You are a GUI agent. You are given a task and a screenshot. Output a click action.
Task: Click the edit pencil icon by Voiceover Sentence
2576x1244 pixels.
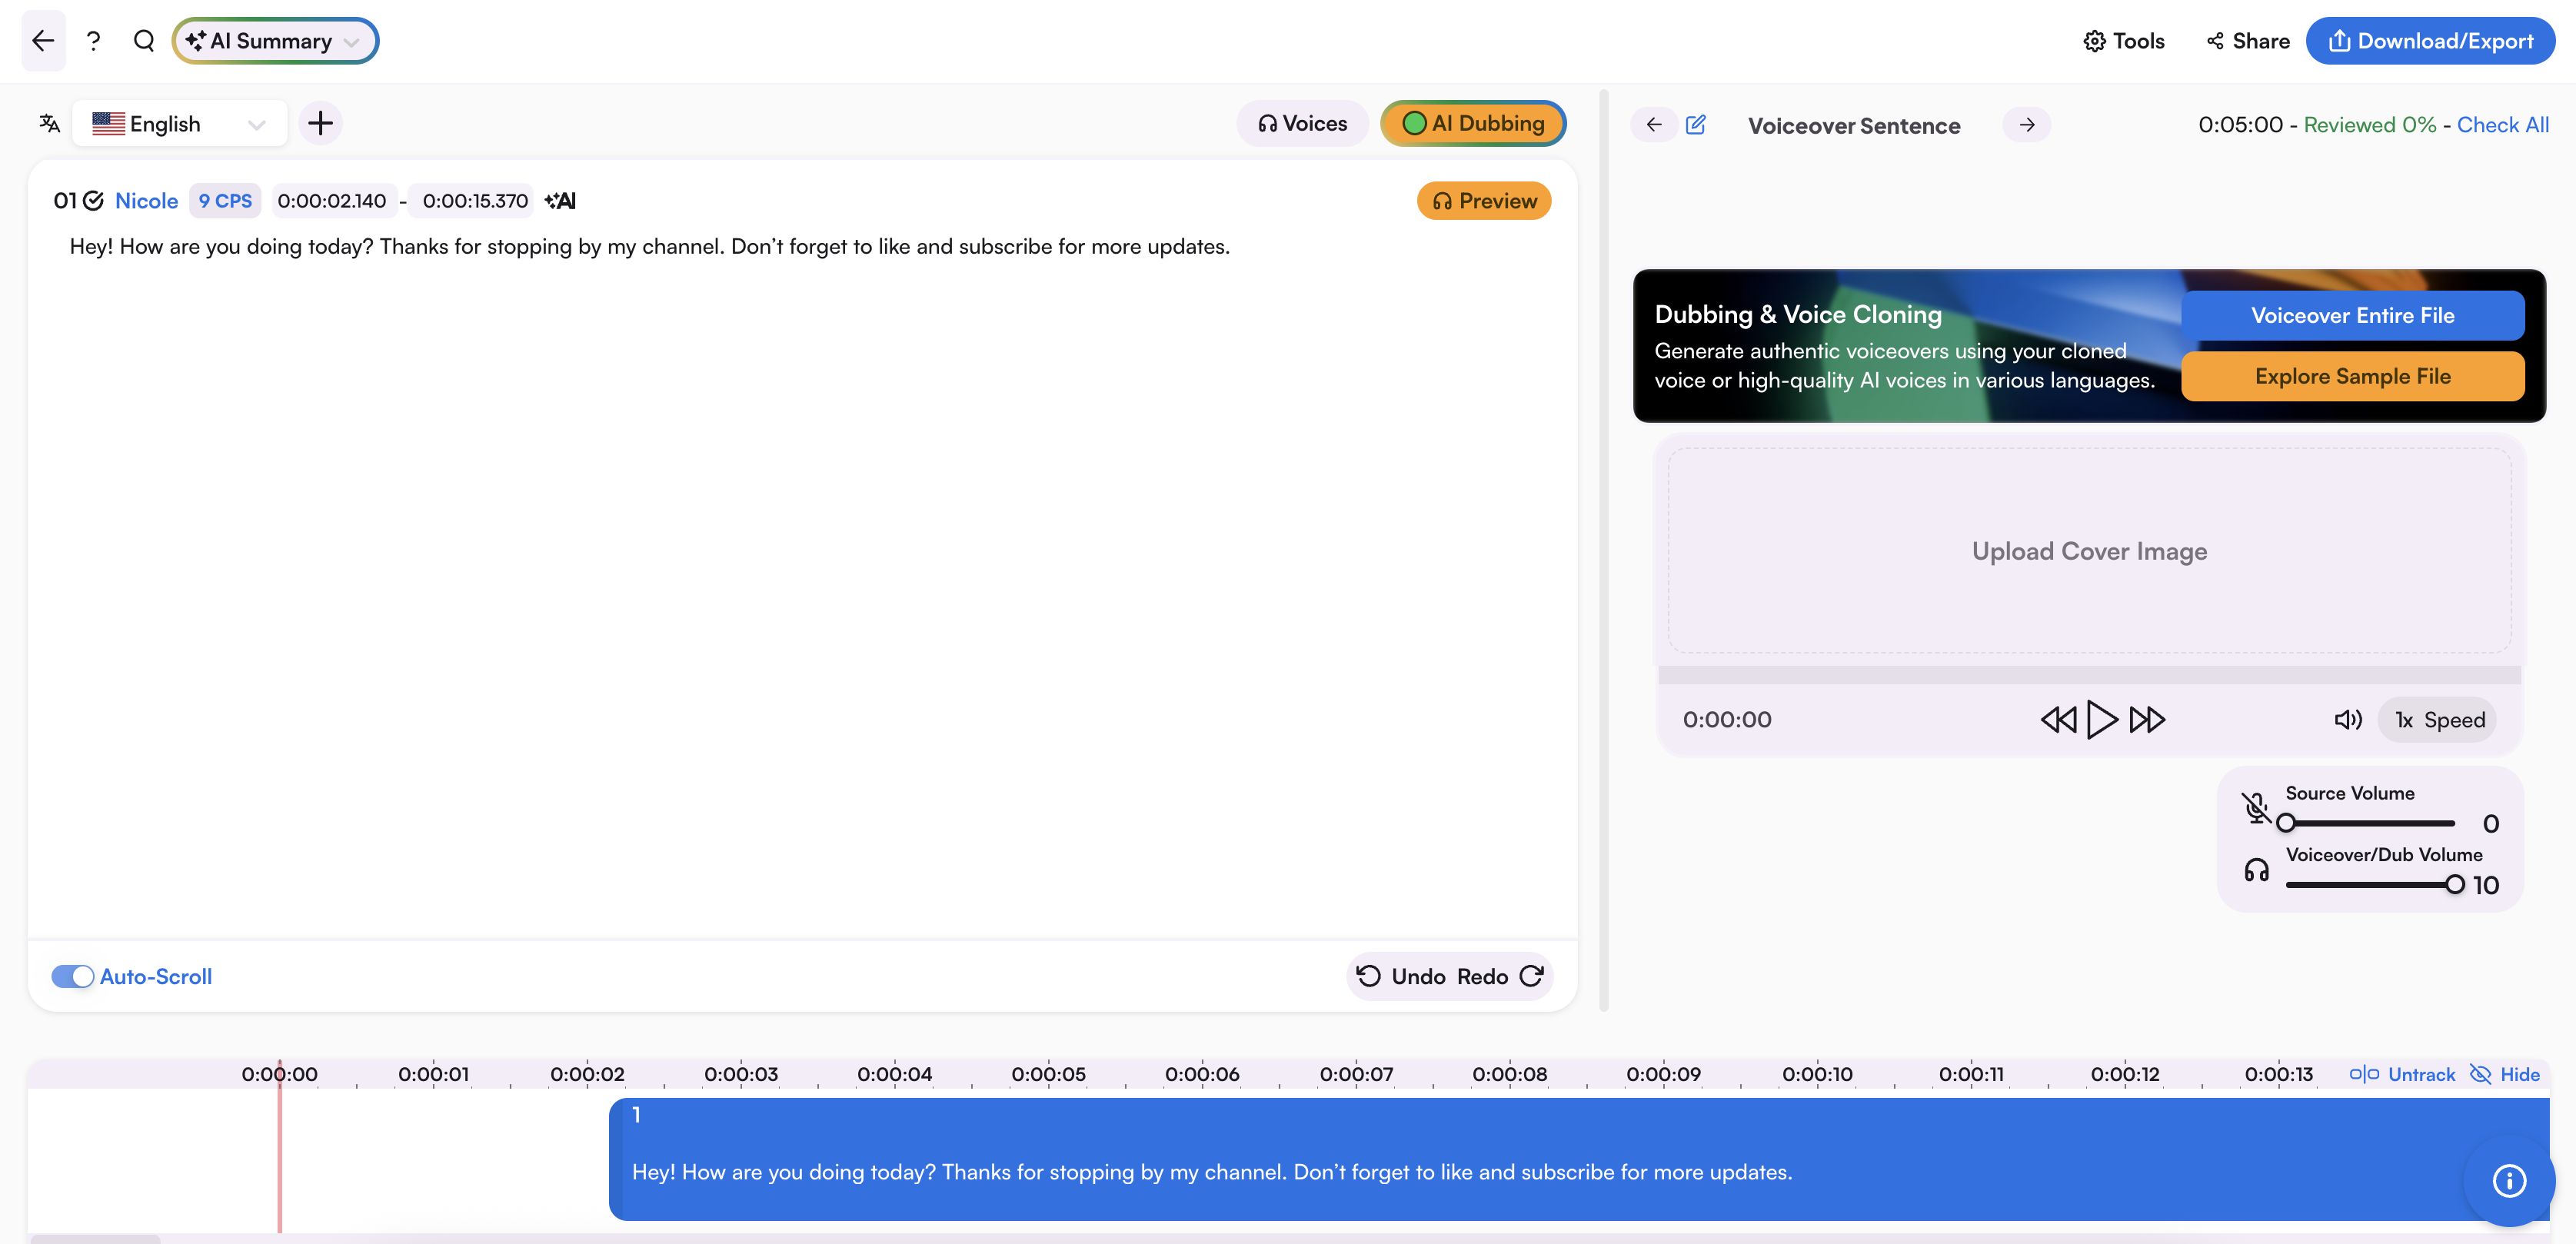coord(1696,125)
